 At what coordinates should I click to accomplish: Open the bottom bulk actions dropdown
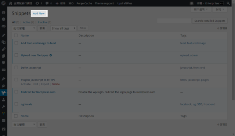point(24,125)
